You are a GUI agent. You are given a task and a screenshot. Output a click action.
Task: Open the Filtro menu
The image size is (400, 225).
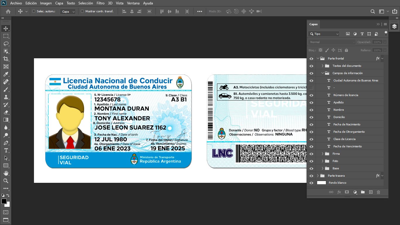[100, 3]
